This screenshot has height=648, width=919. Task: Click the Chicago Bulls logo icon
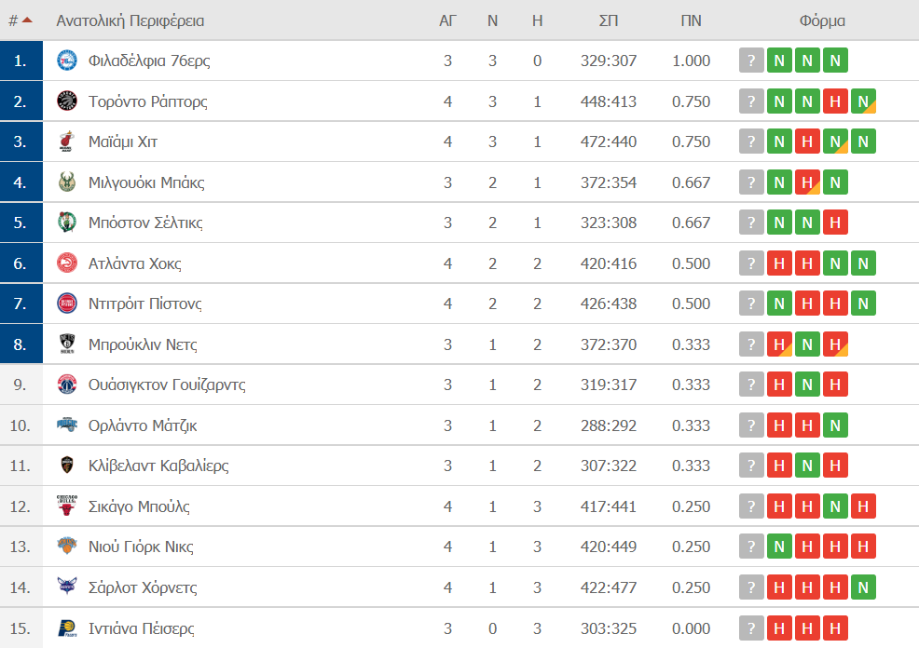pyautogui.click(x=67, y=506)
